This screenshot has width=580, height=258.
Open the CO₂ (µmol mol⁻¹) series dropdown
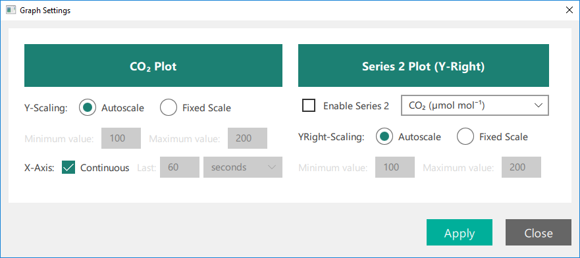pyautogui.click(x=475, y=105)
